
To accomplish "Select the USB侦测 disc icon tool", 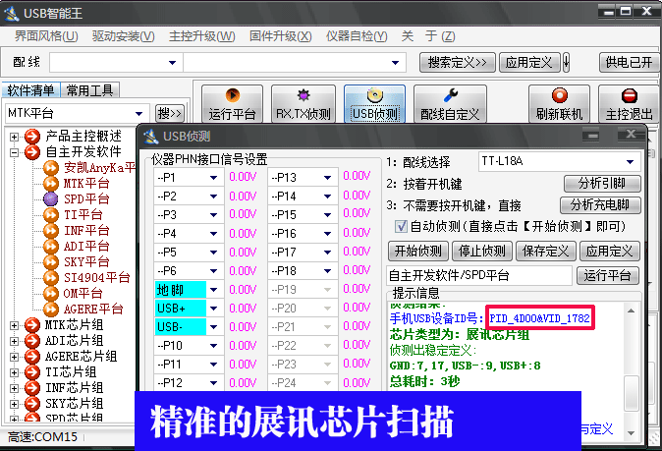I will click(x=374, y=104).
